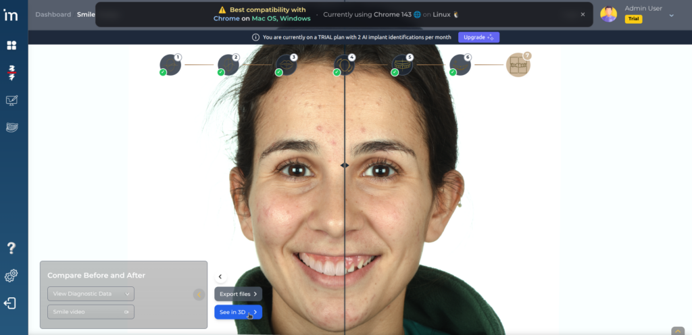
Task: Open settings gear in sidebar
Action: pos(11,276)
